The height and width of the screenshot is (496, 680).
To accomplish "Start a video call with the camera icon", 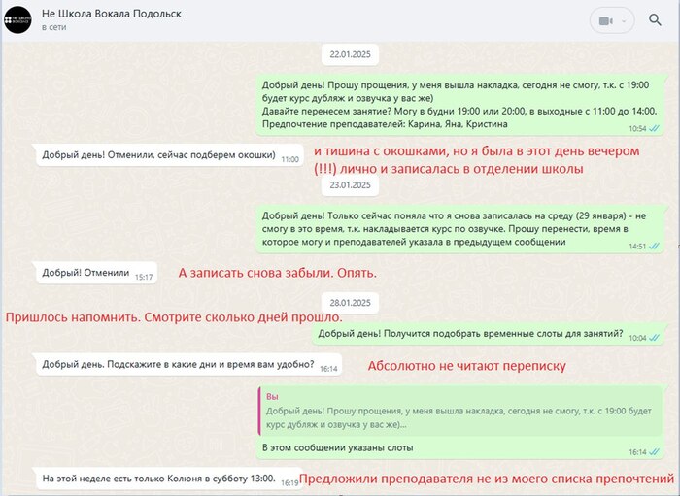I will click(605, 20).
